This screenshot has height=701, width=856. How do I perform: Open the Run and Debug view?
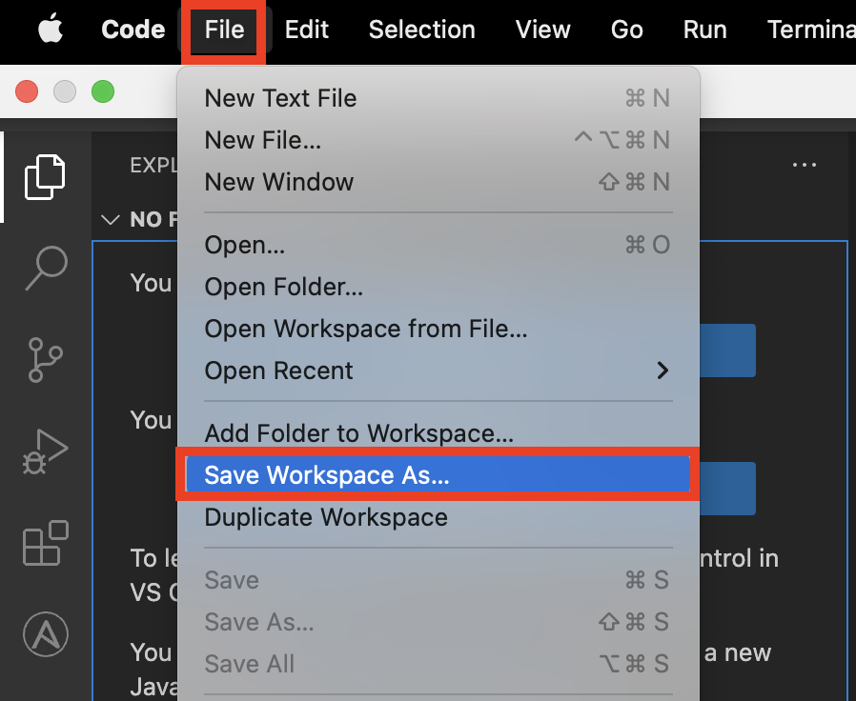(46, 452)
